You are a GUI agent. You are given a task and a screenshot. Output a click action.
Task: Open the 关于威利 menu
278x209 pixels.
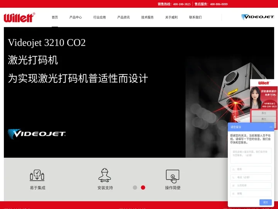171,17
